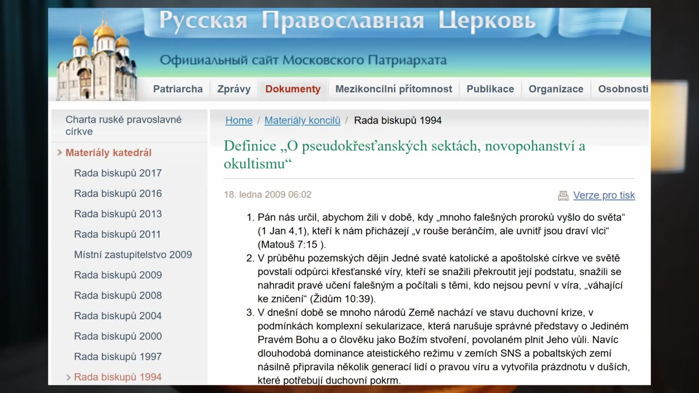Open the Patriarcha menu item
Screen dimensions: 699x393
click(178, 89)
